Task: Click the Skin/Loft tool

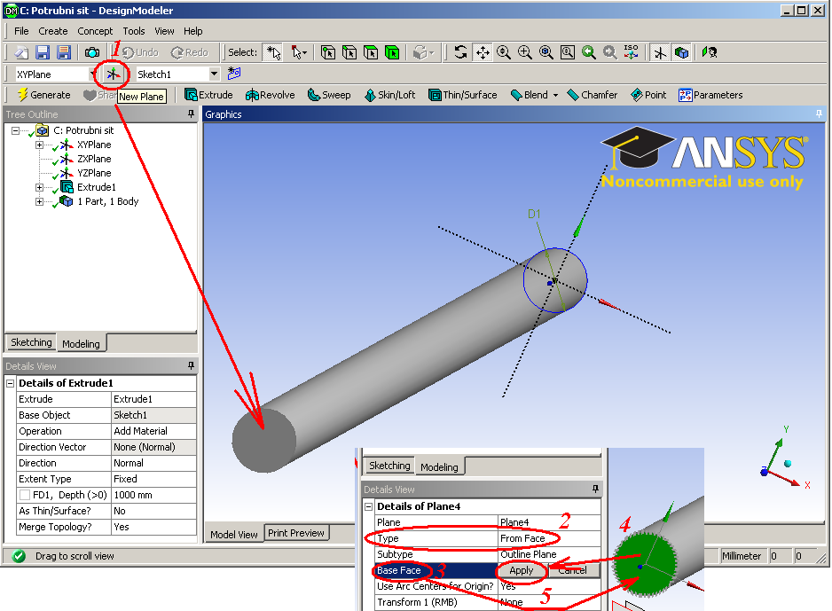Action: 389,95
